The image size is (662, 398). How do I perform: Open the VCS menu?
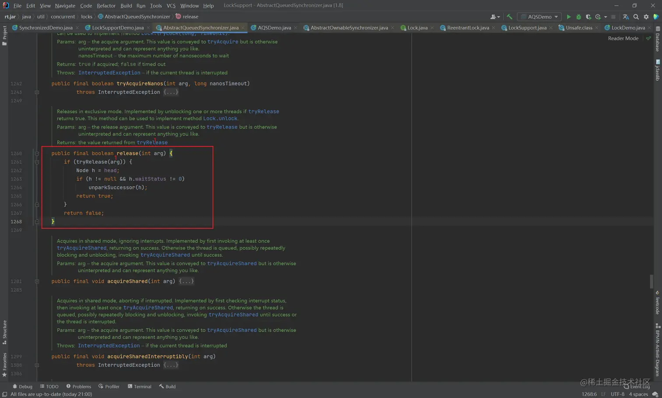(x=171, y=6)
